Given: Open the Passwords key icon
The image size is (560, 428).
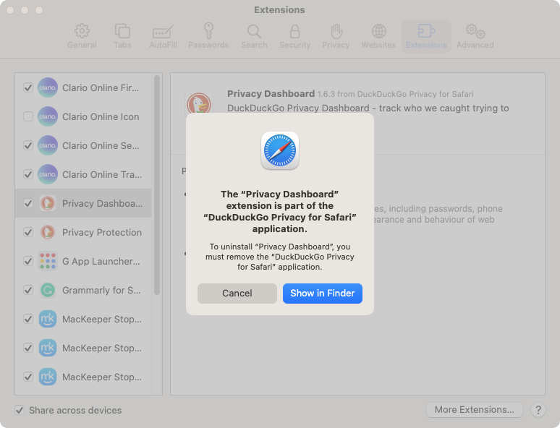Looking at the screenshot, I should pos(208,30).
